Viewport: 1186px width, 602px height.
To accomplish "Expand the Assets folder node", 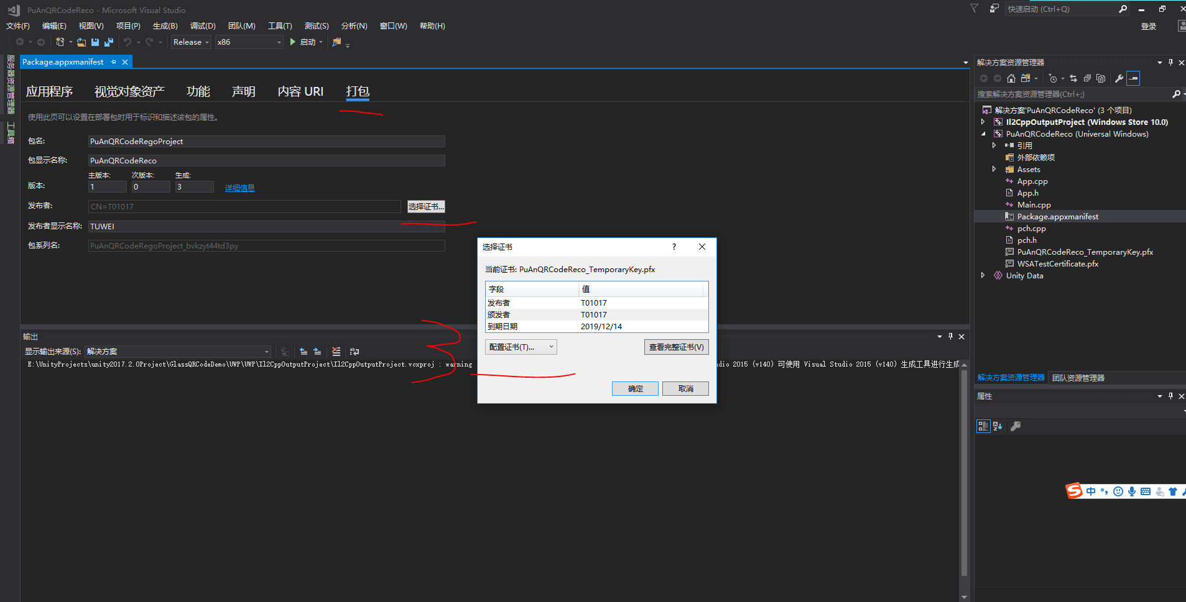I will point(994,169).
